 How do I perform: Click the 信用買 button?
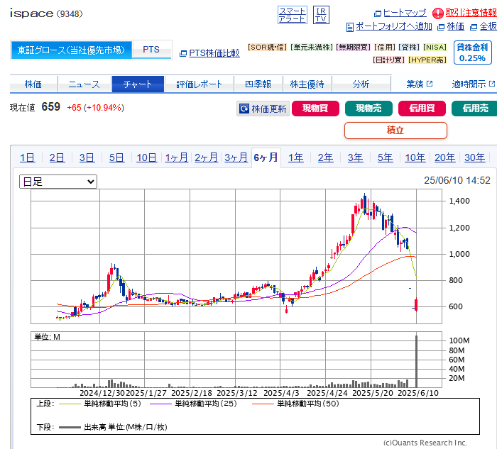coord(422,109)
